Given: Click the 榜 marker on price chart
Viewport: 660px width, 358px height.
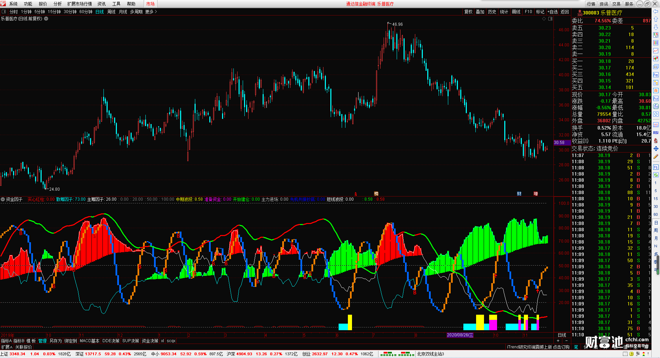Looking at the screenshot, I should tap(376, 194).
